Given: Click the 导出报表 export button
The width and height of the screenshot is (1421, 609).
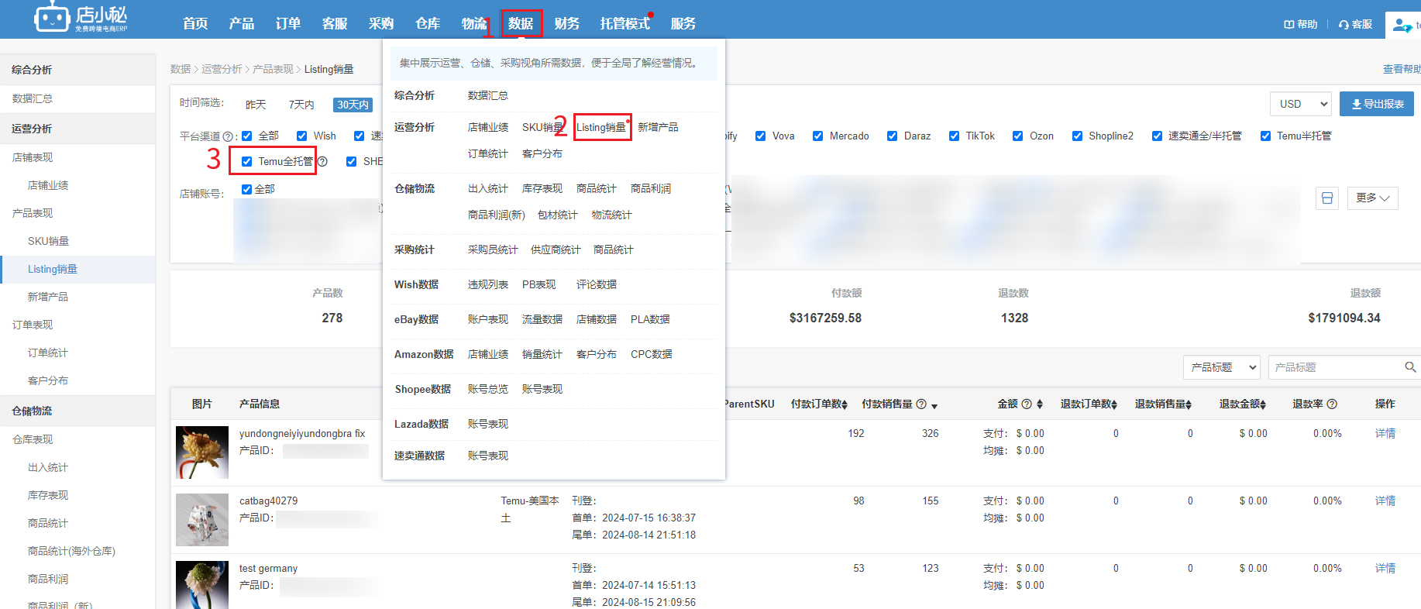Looking at the screenshot, I should coord(1377,104).
